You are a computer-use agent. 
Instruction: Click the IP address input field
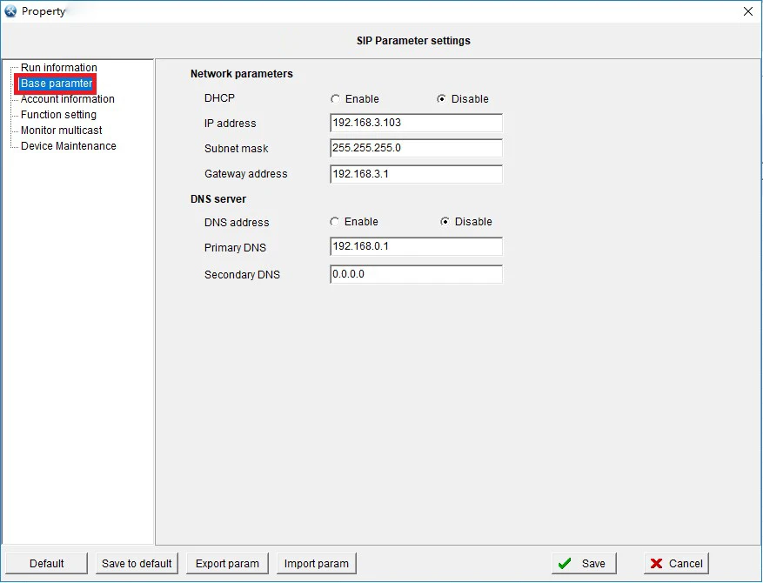click(416, 123)
